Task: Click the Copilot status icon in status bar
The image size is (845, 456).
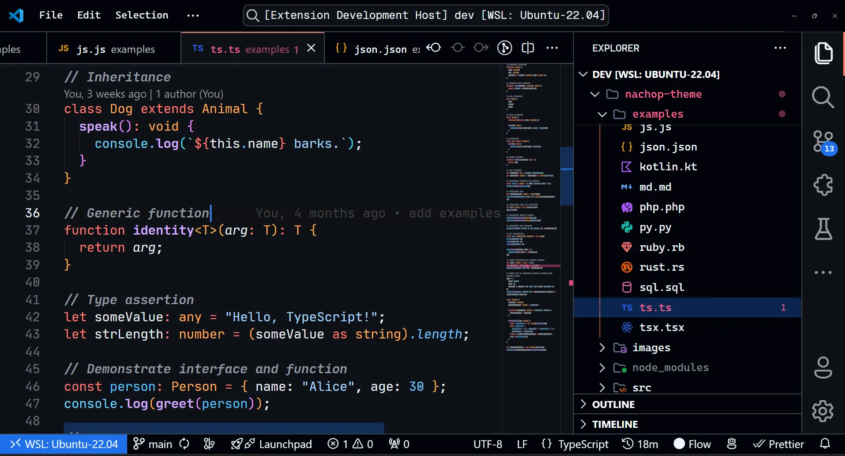Action: (732, 444)
